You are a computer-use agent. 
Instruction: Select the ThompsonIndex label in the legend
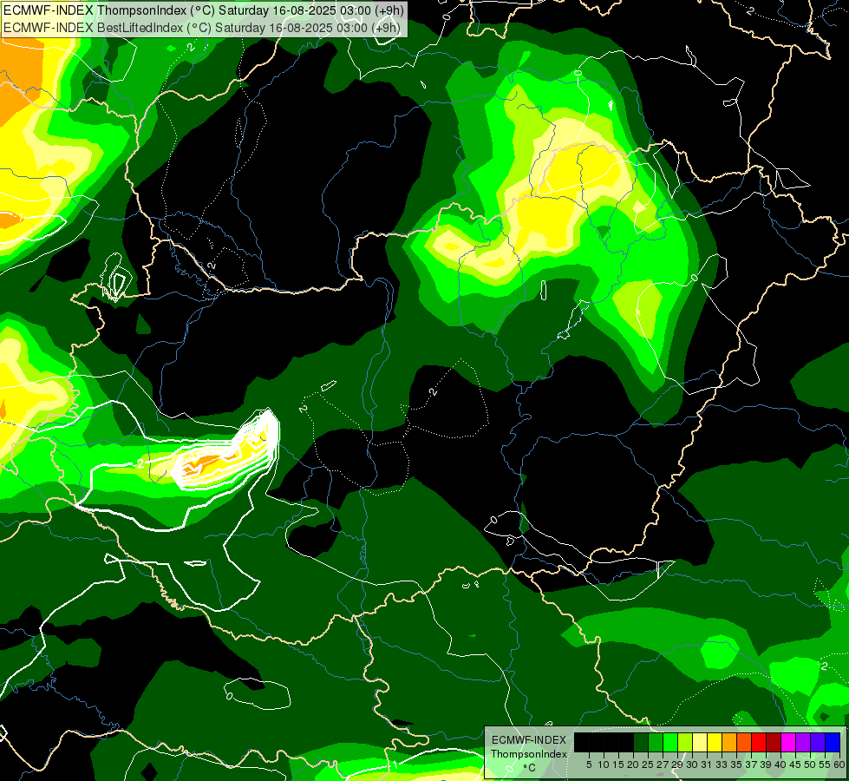pos(529,754)
